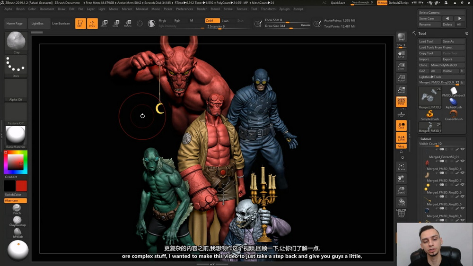The width and height of the screenshot is (473, 266).
Task: Open the Document menu
Action: click(x=47, y=9)
